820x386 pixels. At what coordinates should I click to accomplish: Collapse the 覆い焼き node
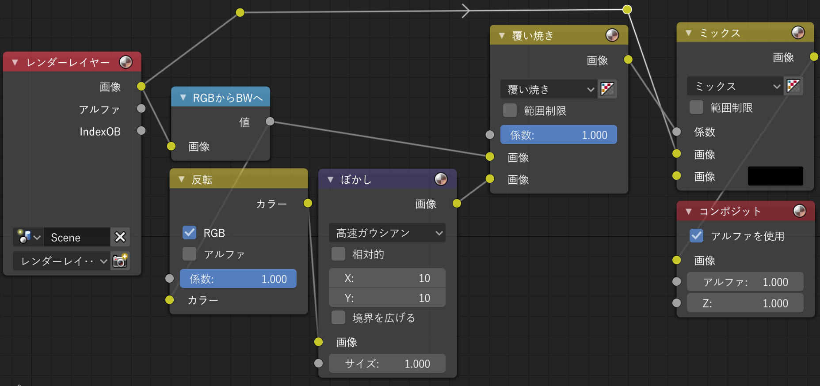(502, 35)
